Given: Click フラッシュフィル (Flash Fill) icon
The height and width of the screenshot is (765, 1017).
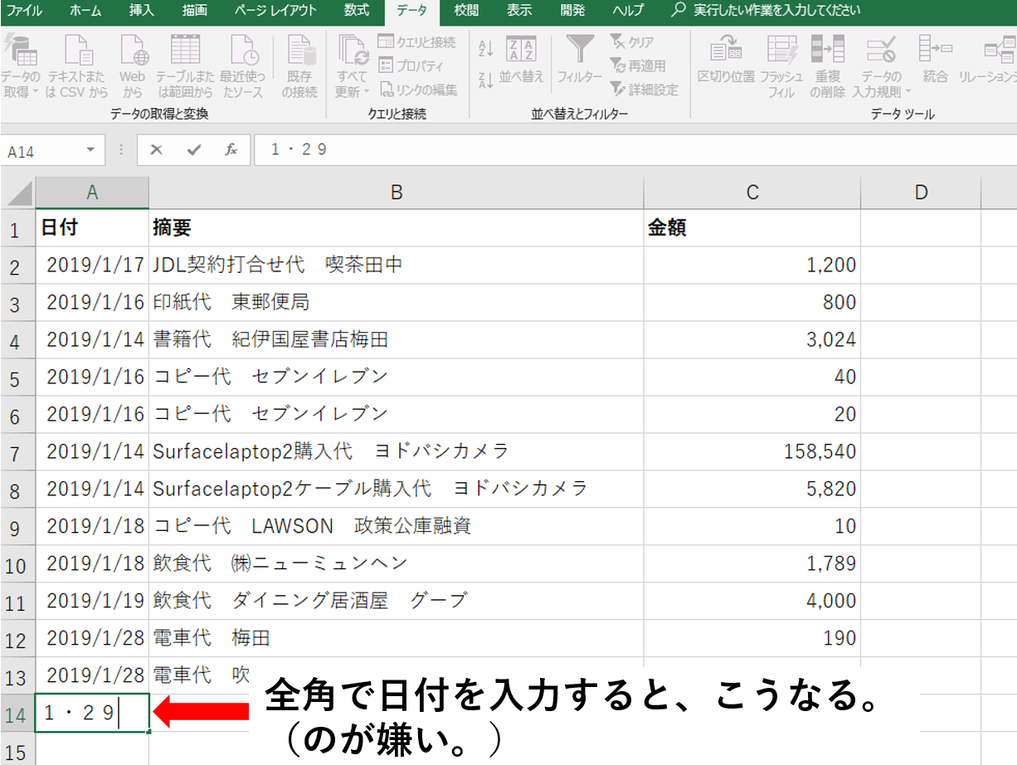Looking at the screenshot, I should coord(781,62).
